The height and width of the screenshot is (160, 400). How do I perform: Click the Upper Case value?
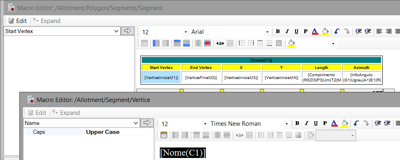point(103,132)
